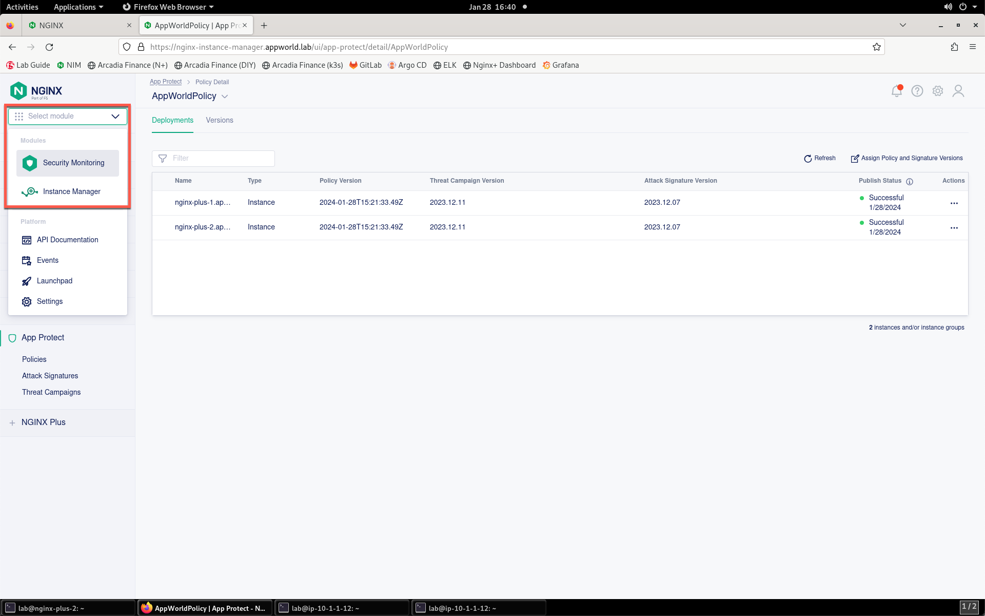
Task: Click the NGINX logo in sidebar
Action: tap(36, 91)
